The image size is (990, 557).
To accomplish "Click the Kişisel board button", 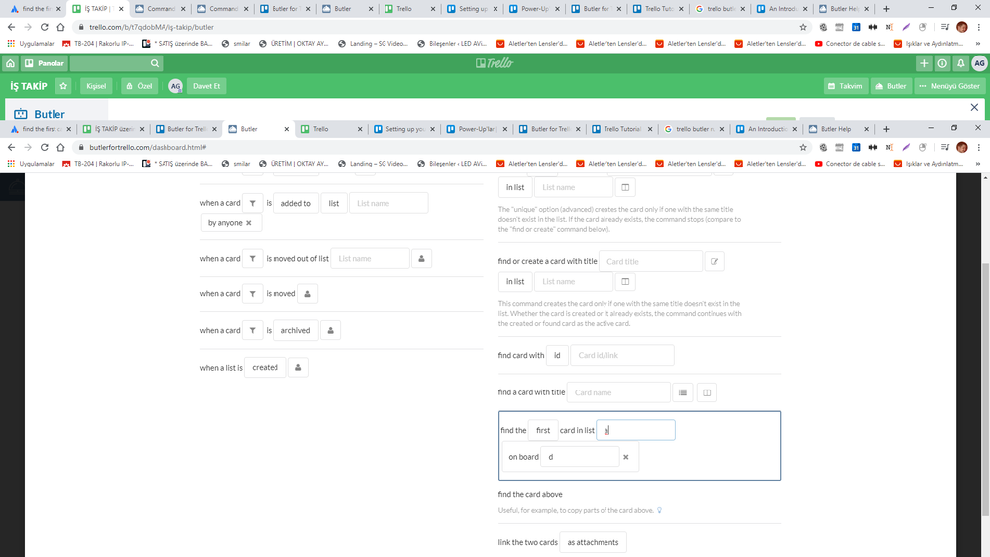I will 96,86.
